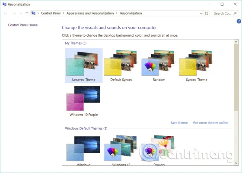Maximize the Personalization window
The image size is (242, 173).
[222, 4]
